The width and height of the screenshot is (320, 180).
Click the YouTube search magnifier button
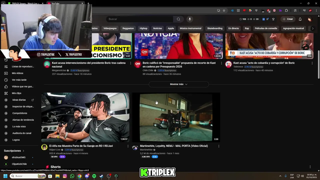tap(178, 19)
